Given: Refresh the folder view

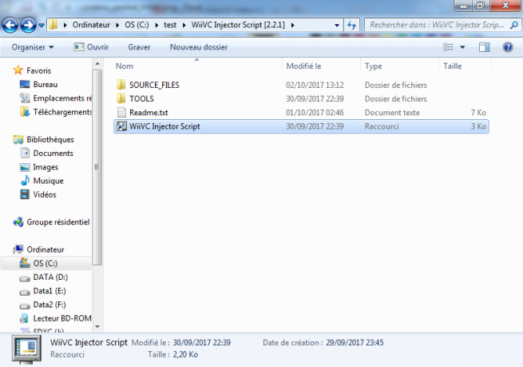Looking at the screenshot, I should (x=351, y=25).
